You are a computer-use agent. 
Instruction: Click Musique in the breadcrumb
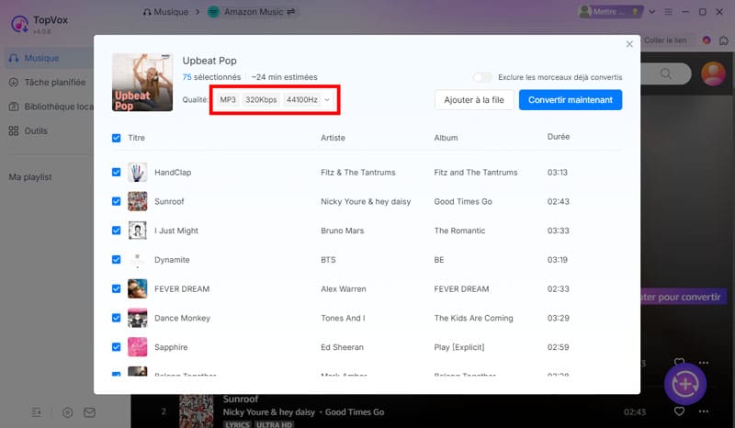tap(165, 12)
